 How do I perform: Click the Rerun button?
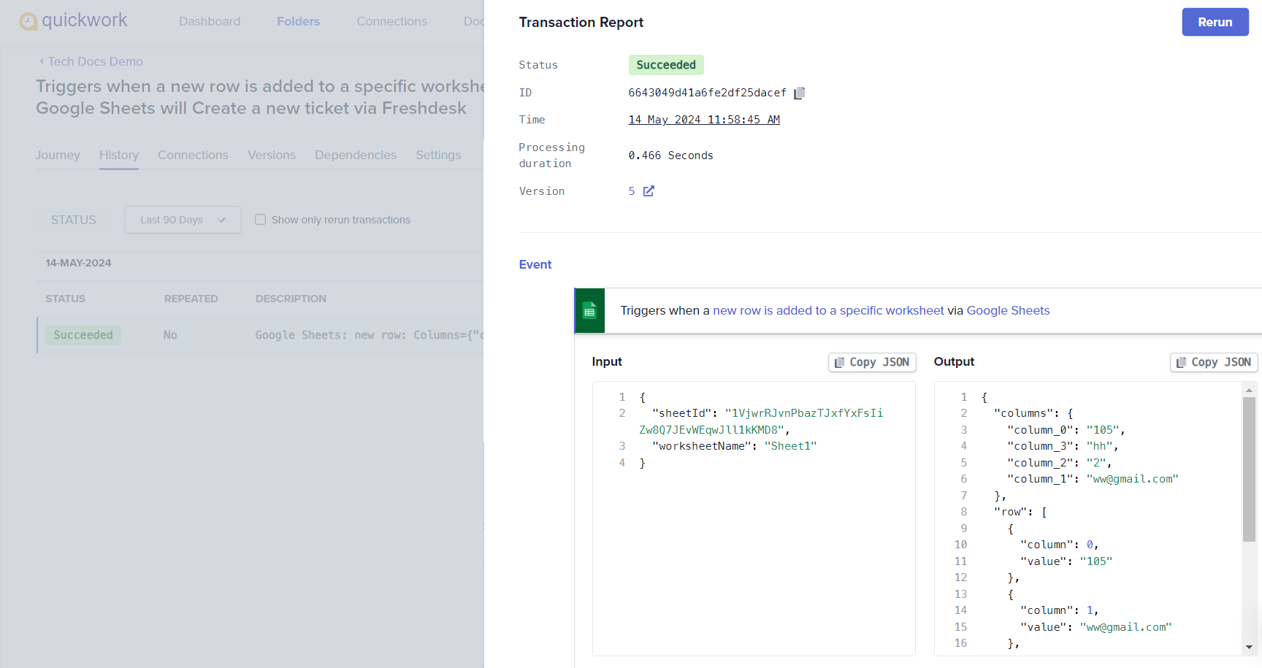point(1215,22)
